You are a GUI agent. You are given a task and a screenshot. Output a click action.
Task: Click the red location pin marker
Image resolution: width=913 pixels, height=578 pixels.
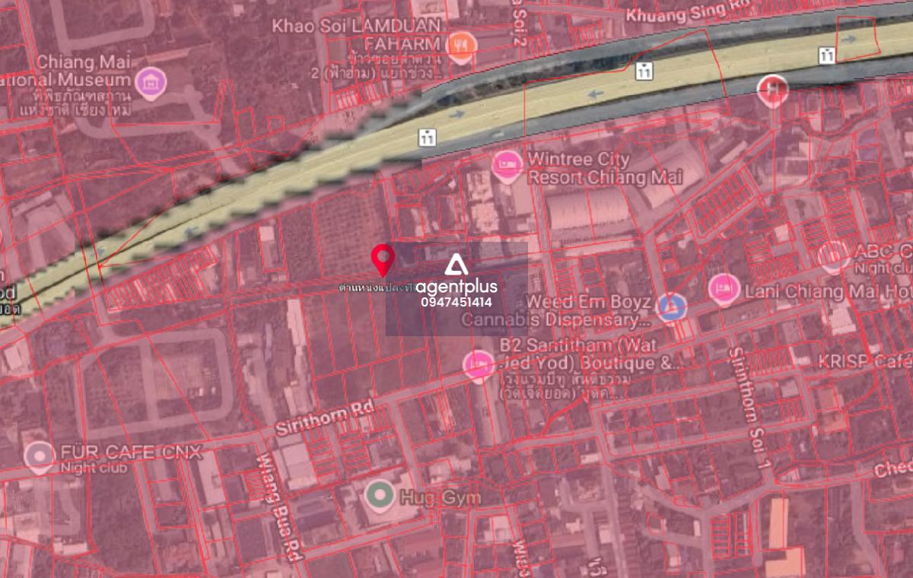pos(383,261)
